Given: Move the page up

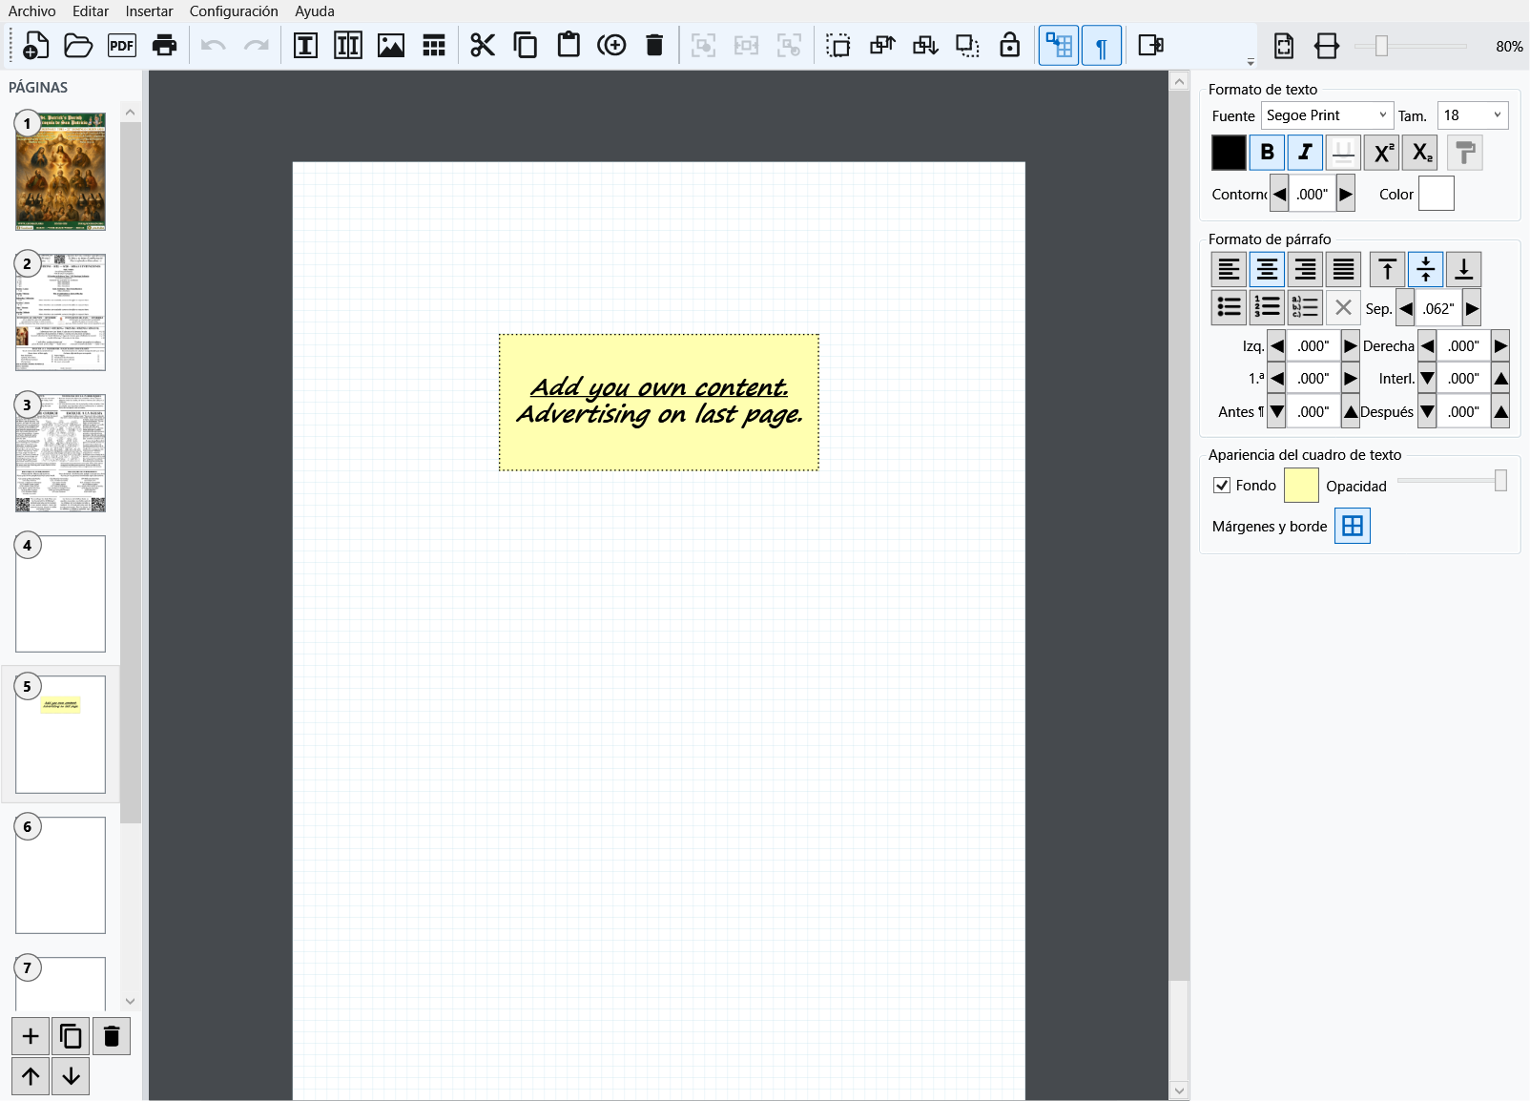Looking at the screenshot, I should [x=31, y=1076].
